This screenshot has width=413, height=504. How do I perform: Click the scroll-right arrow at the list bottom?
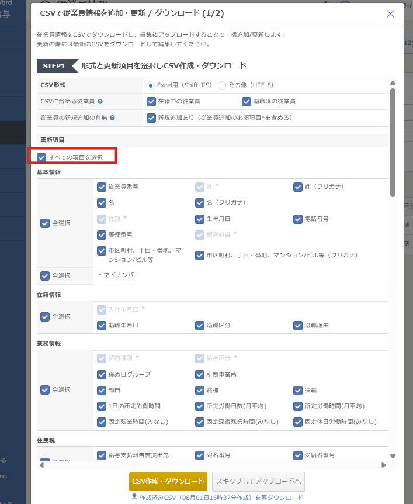pyautogui.click(x=384, y=465)
